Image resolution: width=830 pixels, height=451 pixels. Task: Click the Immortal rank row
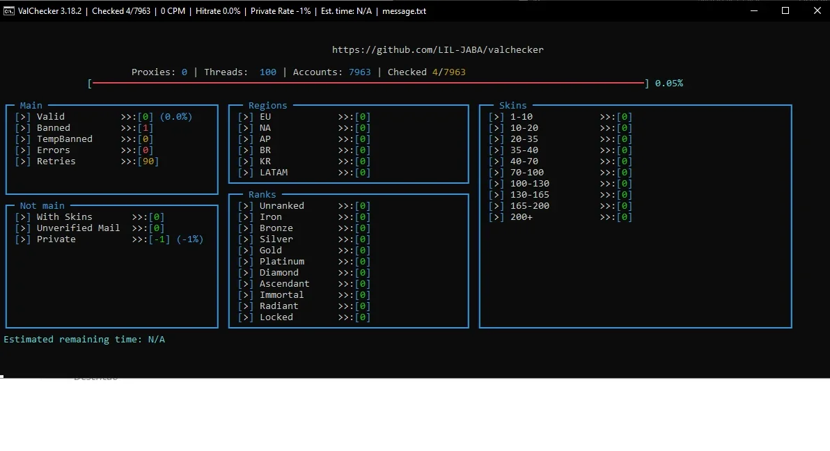304,295
